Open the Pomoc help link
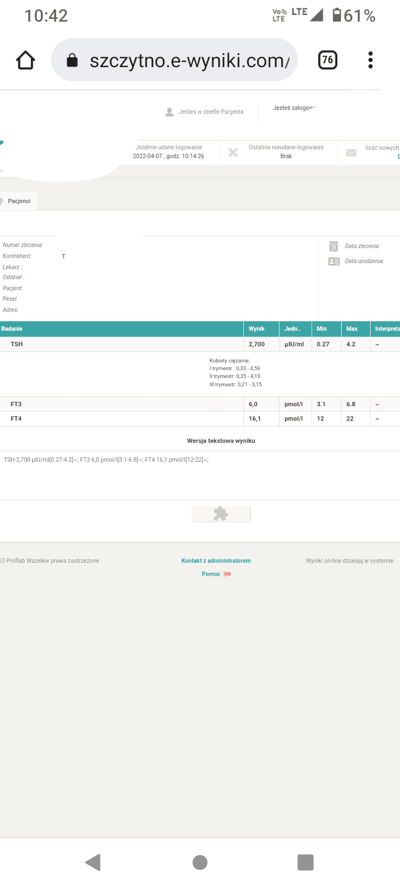The height and width of the screenshot is (888, 400). tap(211, 574)
